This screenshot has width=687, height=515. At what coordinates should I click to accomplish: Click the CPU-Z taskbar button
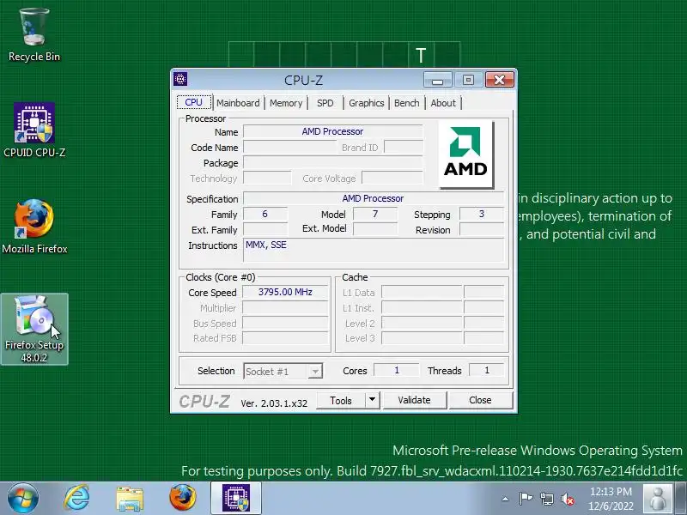[236, 498]
